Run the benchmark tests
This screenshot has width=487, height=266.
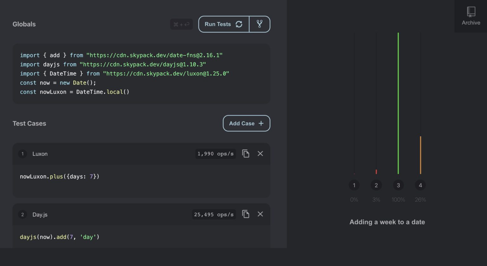coord(218,24)
